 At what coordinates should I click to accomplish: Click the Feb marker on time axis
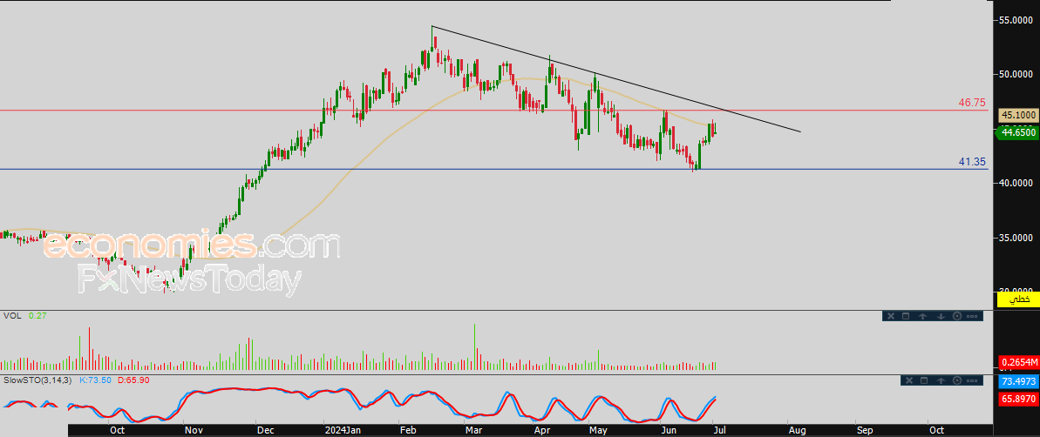(x=407, y=430)
